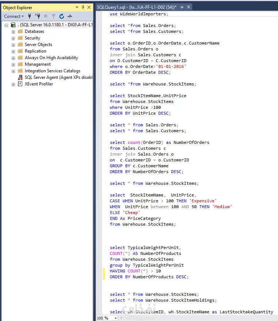Click 'group by TypicalWeightPerUnit' line
Image resolution: width=278 pixels, height=321 pixels.
coord(147,265)
